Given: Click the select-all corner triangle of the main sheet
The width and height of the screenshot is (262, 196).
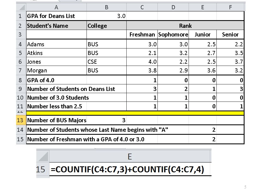Looking at the screenshot, I should (21, 7).
